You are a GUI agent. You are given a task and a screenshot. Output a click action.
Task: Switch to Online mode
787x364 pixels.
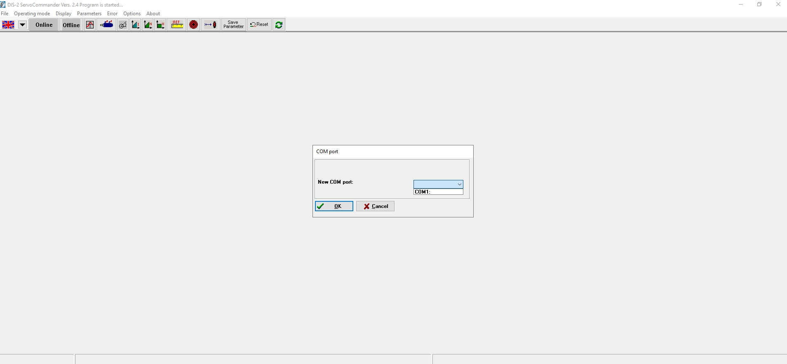pyautogui.click(x=44, y=25)
